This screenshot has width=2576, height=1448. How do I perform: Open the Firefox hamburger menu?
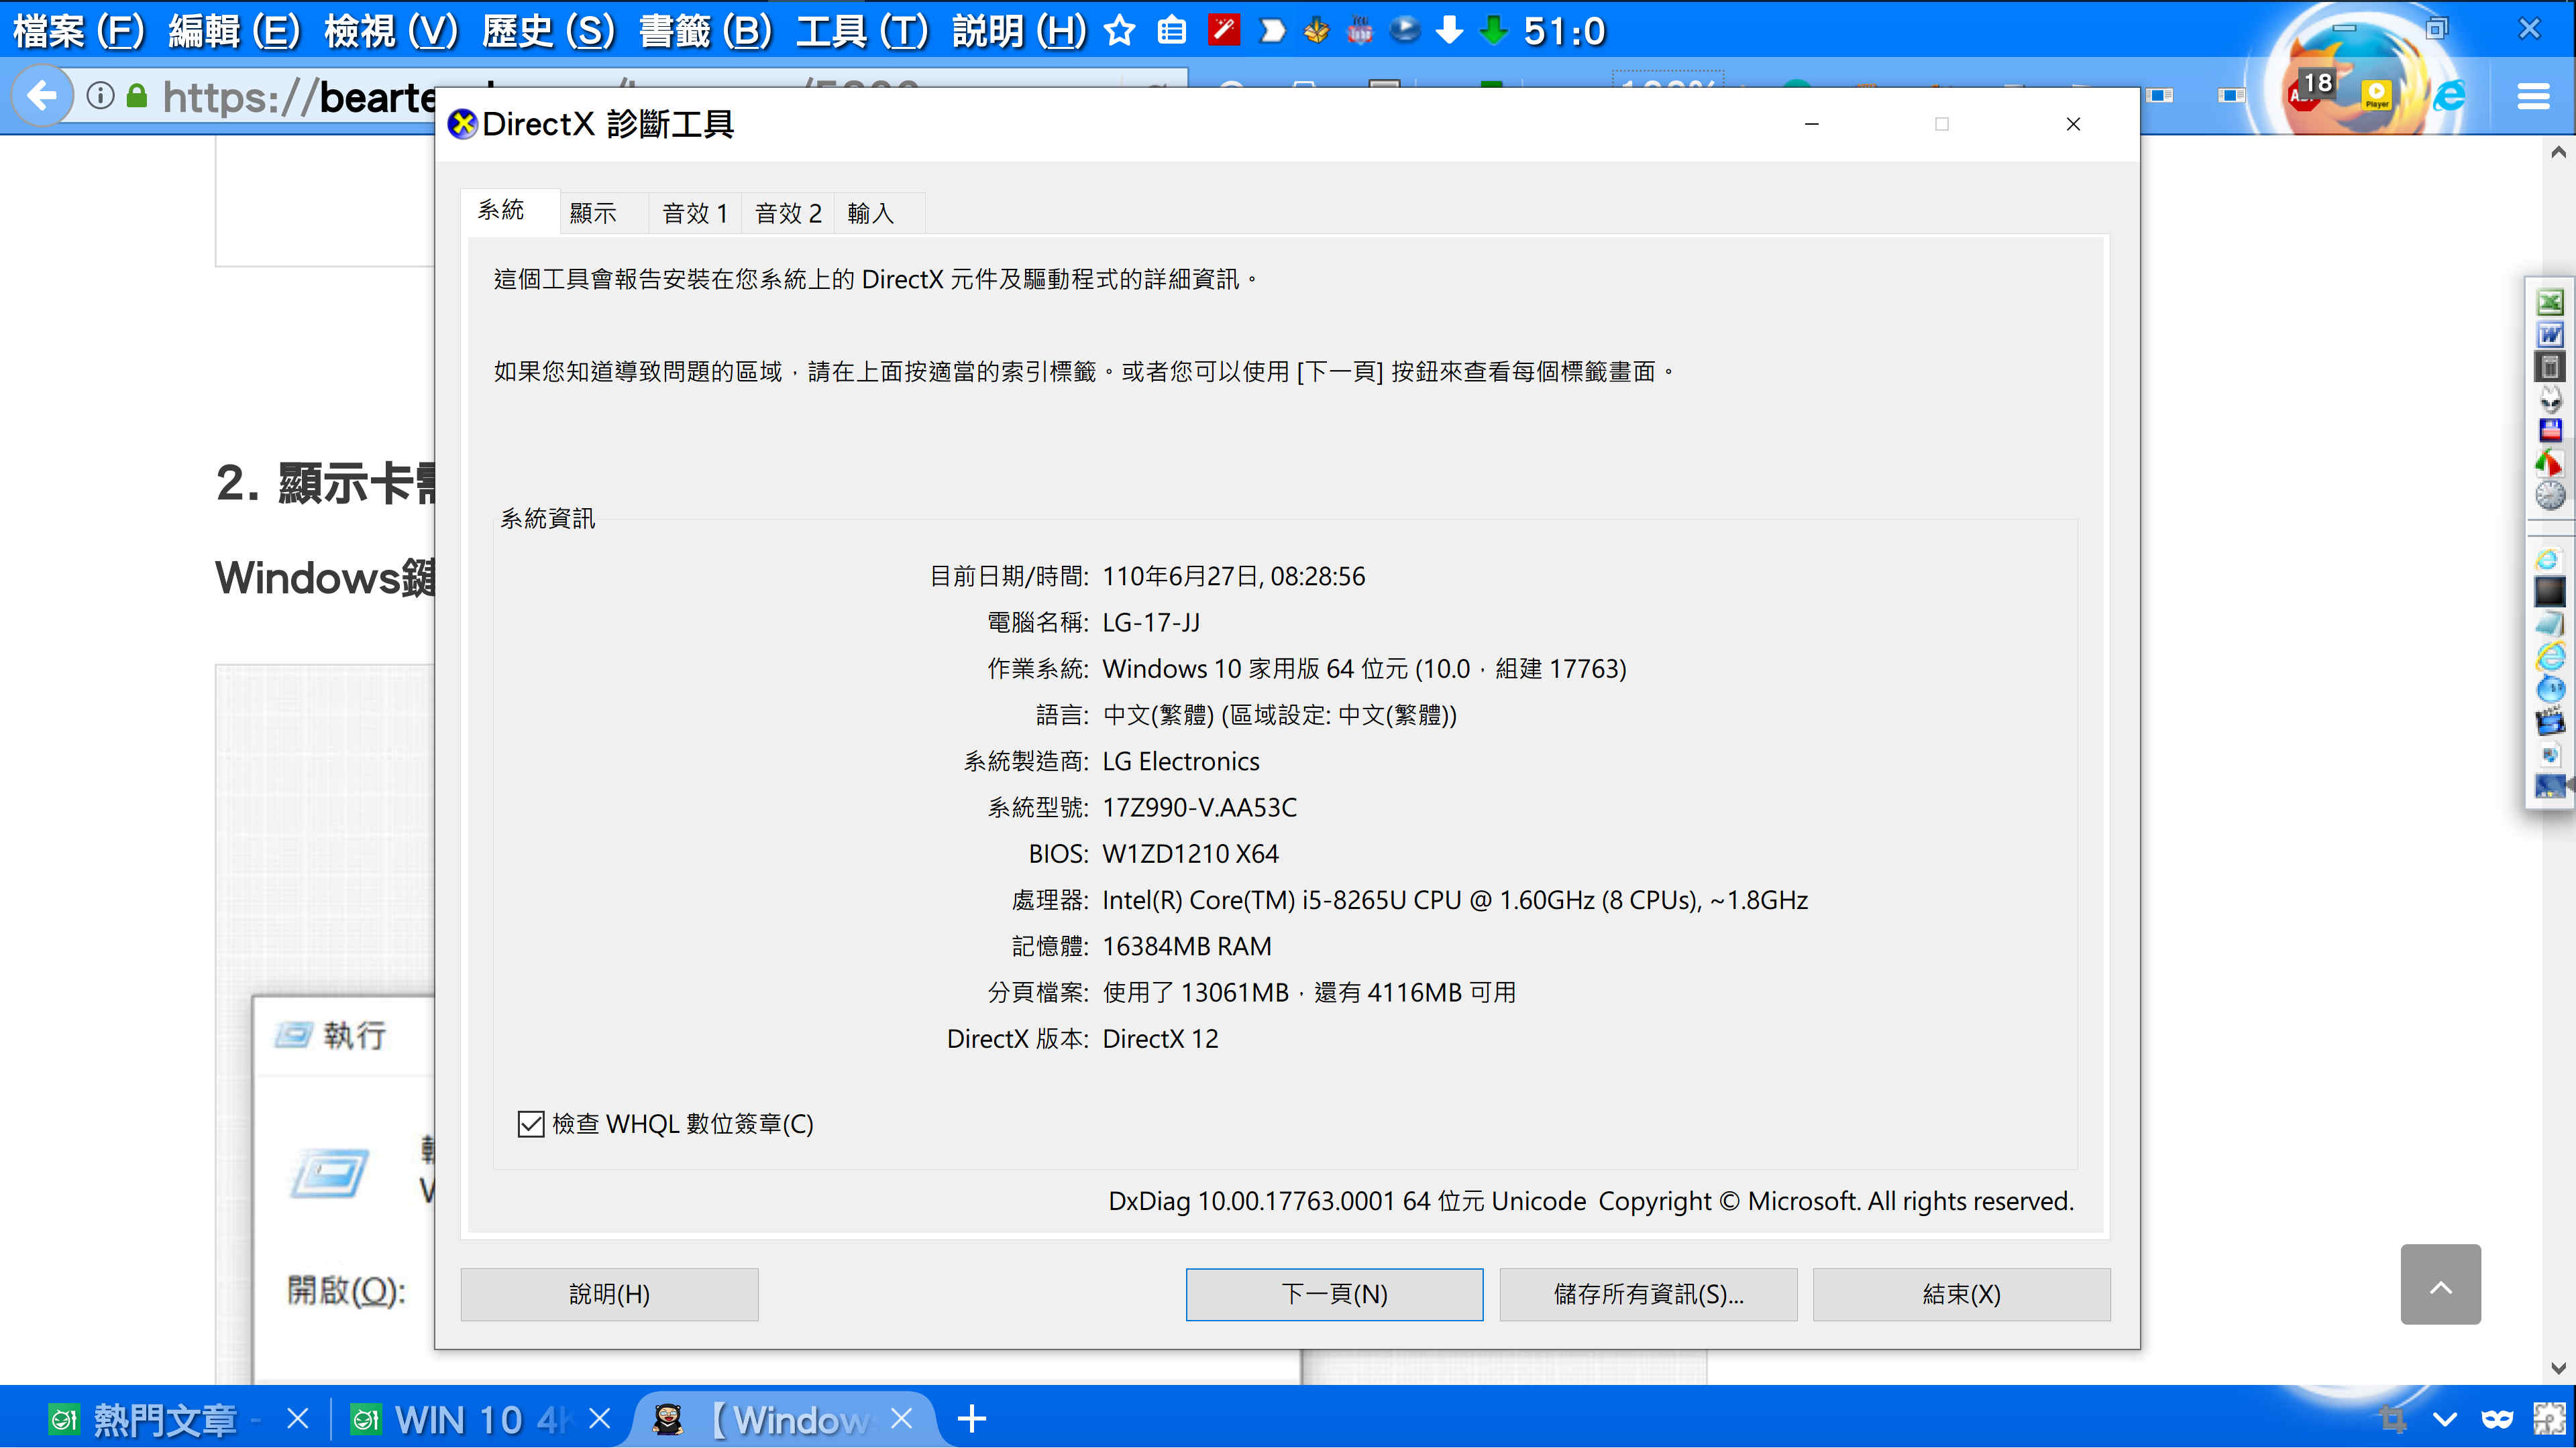(2533, 96)
